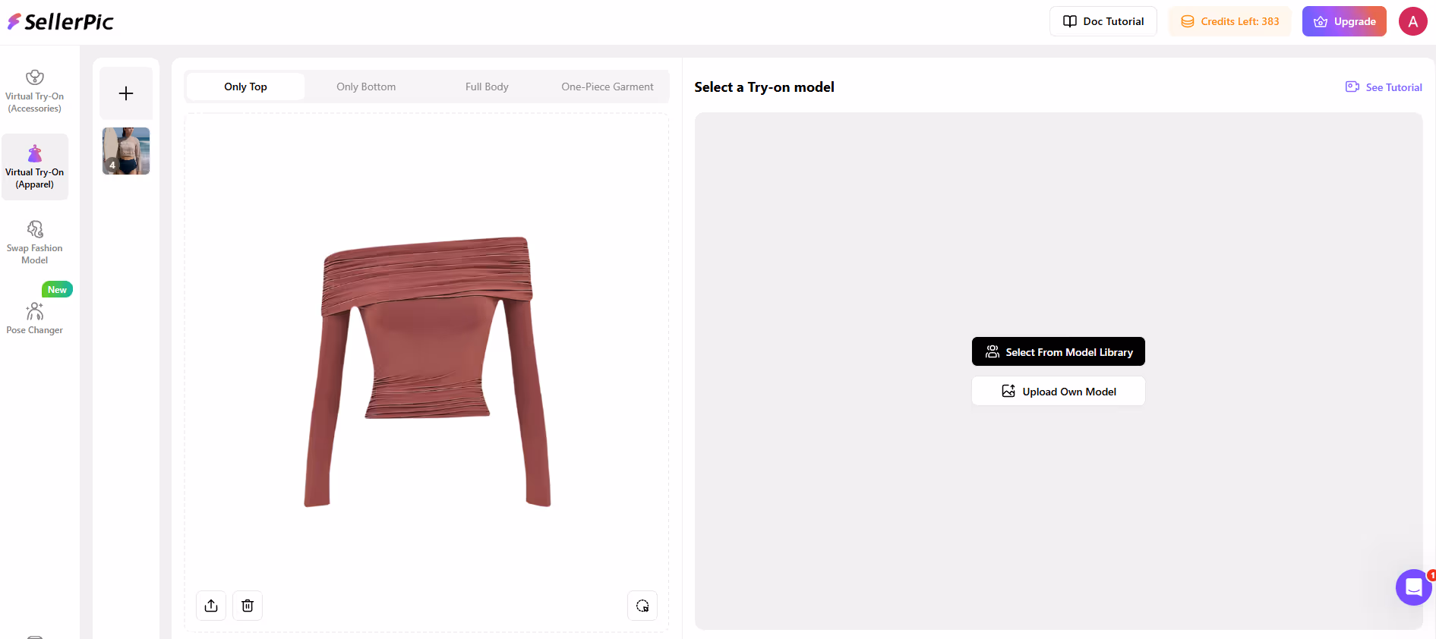Open the chat support bubble
Screen dimensions: 1436x639
(1413, 587)
